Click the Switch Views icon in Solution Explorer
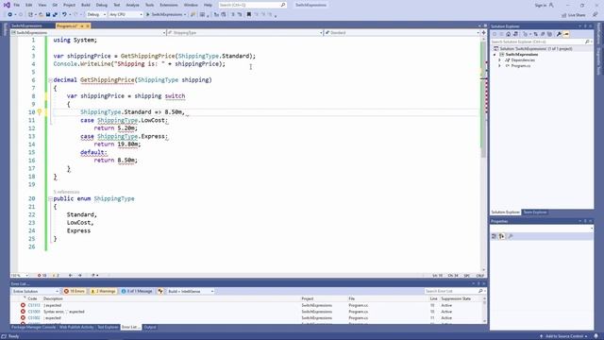Viewport: 604px width, 340px height. pyautogui.click(x=516, y=34)
